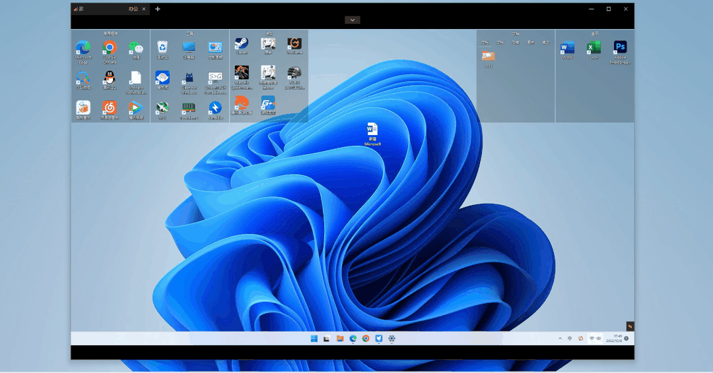The width and height of the screenshot is (713, 373).
Task: Open the orange whale shortcut icon
Action: point(242,103)
